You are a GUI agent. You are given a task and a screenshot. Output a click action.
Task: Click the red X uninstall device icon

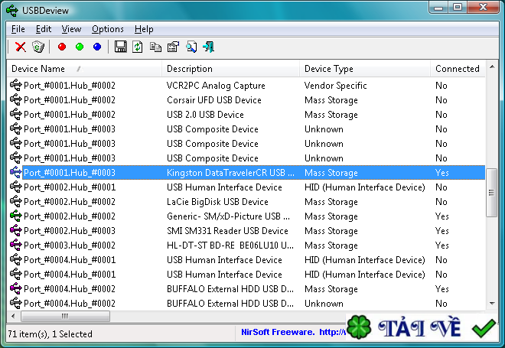tap(21, 47)
